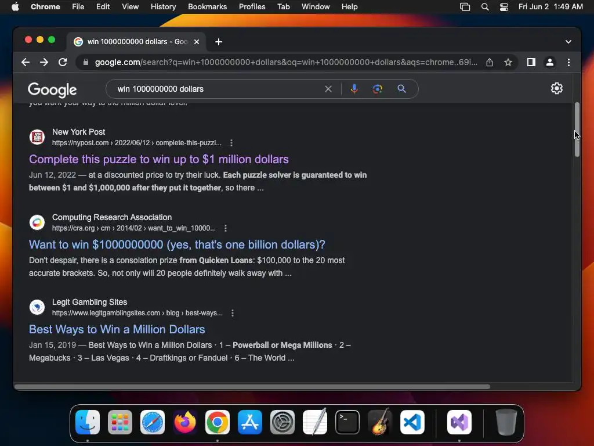Launch GarageBand from the Dock
The image size is (594, 446).
coord(380,422)
